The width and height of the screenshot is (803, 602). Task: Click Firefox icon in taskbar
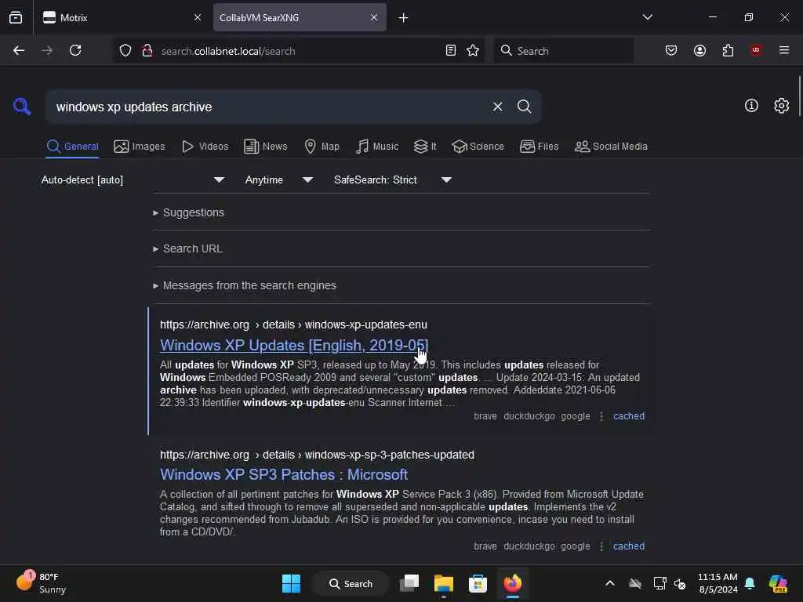[x=513, y=583]
